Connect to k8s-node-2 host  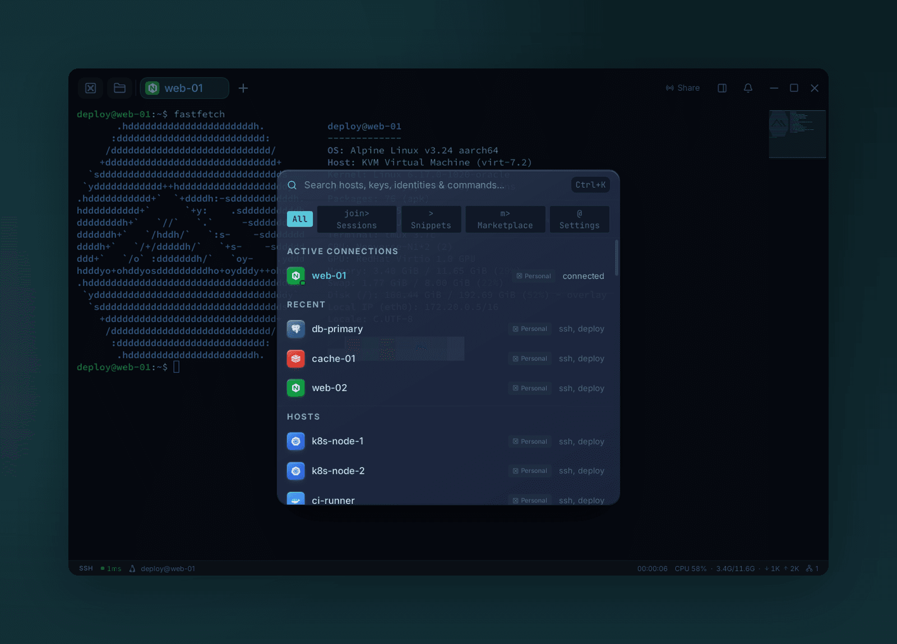click(447, 471)
